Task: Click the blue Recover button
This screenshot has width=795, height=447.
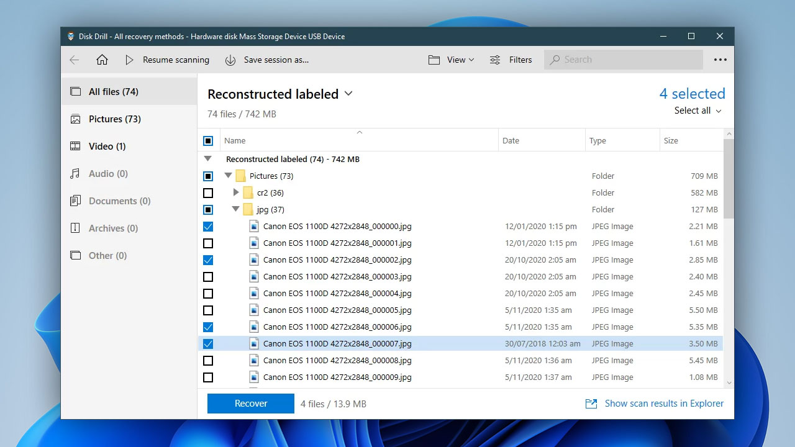Action: 251,404
